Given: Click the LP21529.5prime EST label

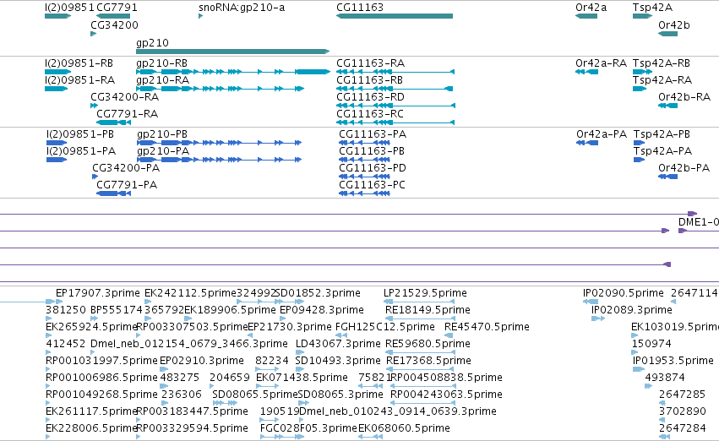Looking at the screenshot, I should click(x=425, y=293).
